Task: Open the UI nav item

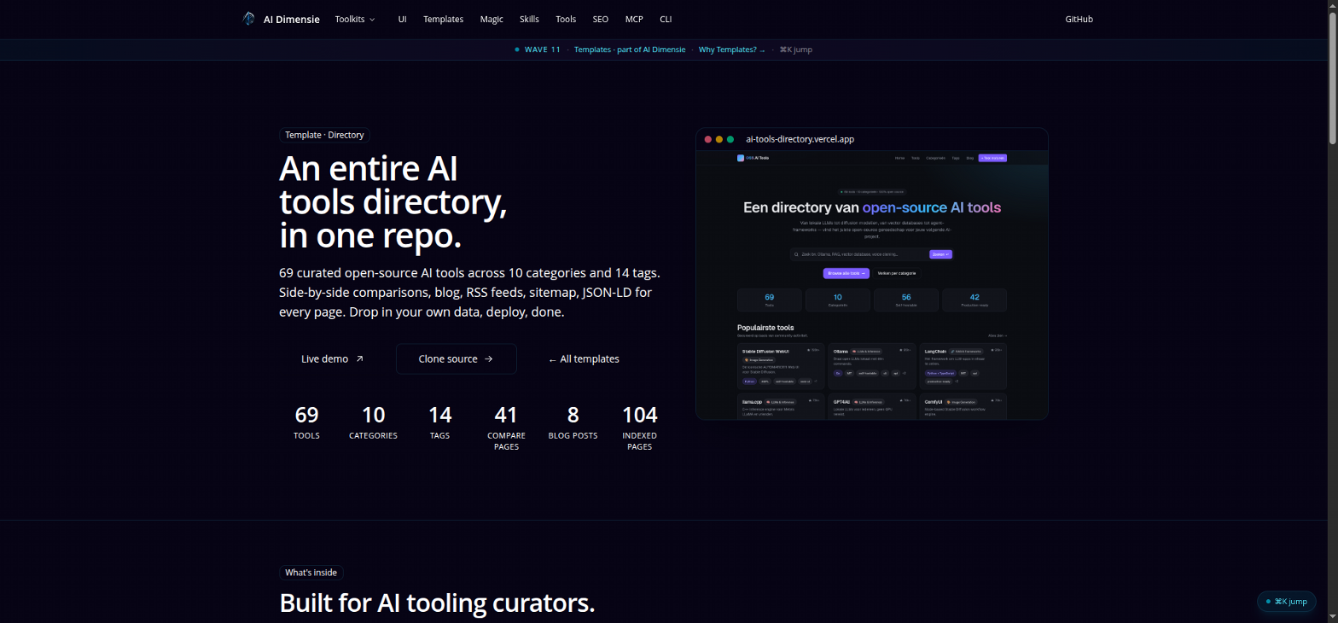Action: pos(402,19)
